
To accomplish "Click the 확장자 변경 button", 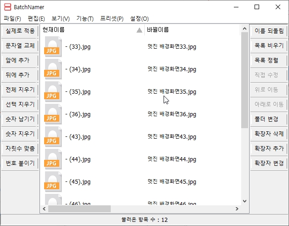I will 269,164.
